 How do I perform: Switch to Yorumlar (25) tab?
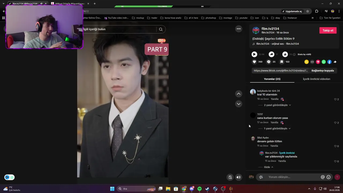272,79
